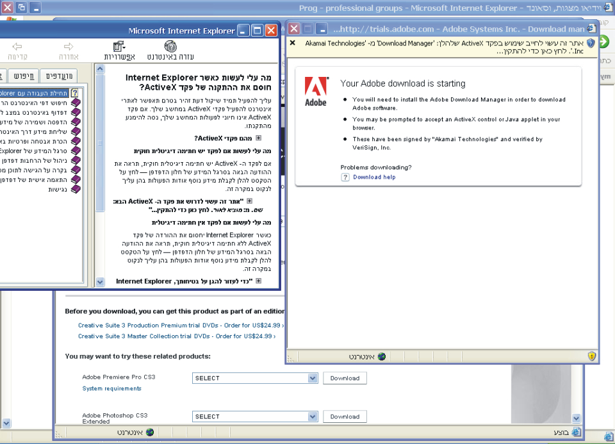This screenshot has width=615, height=444.
Task: Click the blue shield icon on ActiveX information bar
Action: tap(591, 43)
